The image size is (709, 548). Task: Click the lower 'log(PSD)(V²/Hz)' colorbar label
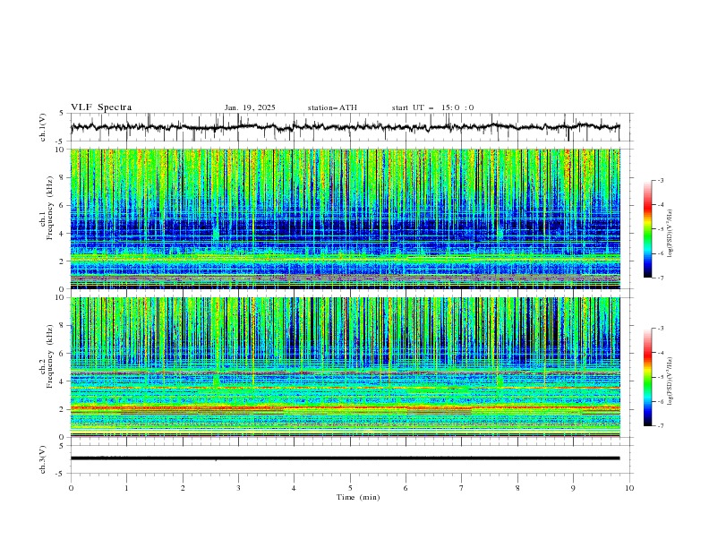(671, 381)
